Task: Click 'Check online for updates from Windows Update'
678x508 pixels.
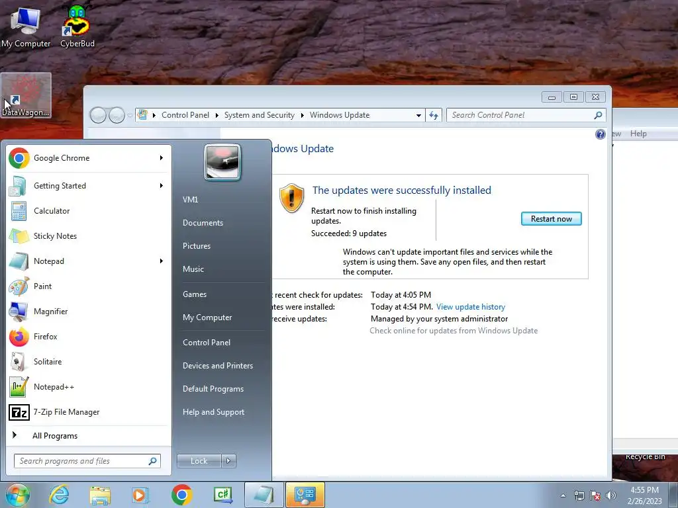Action: pos(454,331)
